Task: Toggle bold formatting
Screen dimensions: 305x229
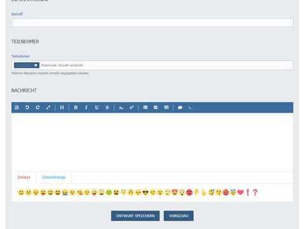Action: point(76,108)
